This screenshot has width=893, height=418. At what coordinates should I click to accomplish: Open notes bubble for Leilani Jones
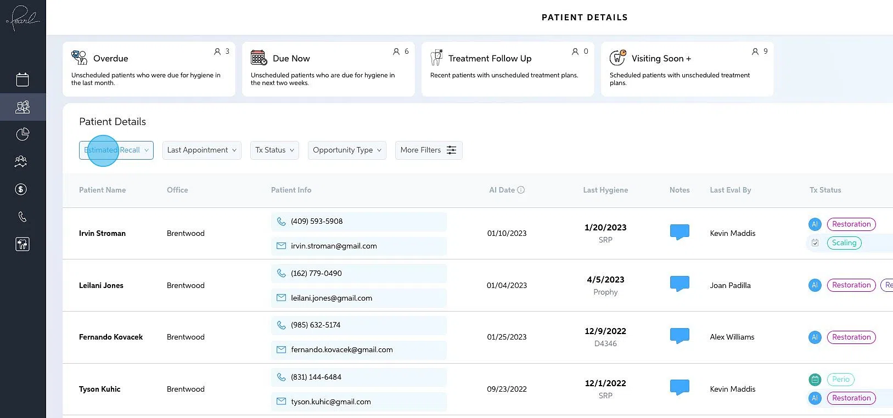(679, 284)
